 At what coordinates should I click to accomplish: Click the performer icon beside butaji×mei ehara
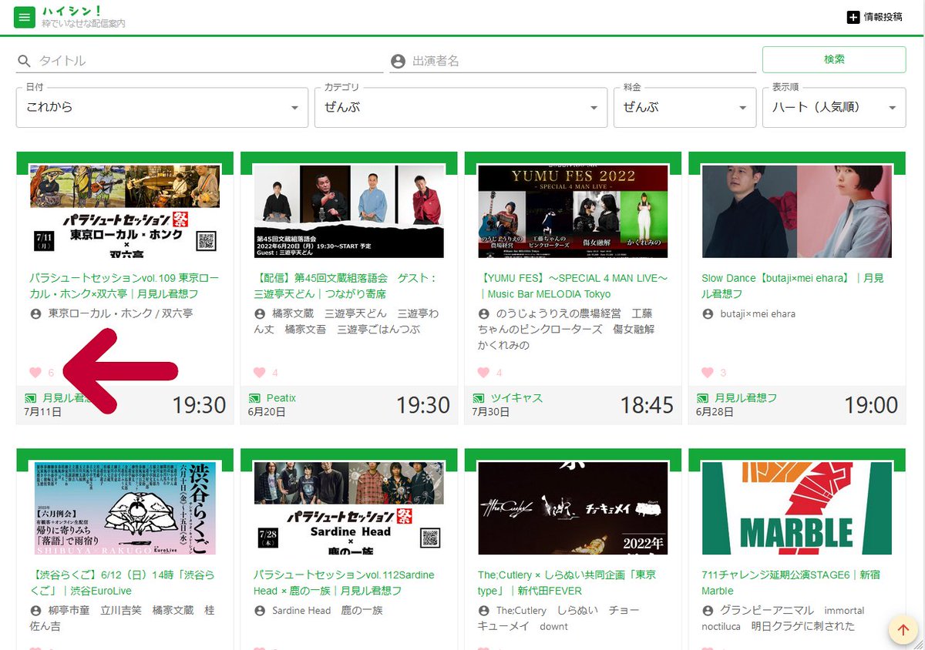click(x=707, y=314)
